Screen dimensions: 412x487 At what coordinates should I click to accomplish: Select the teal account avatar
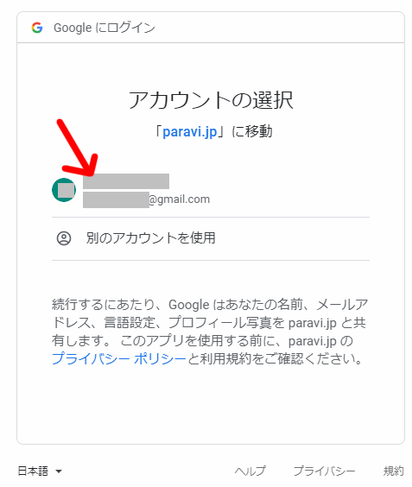(x=64, y=190)
